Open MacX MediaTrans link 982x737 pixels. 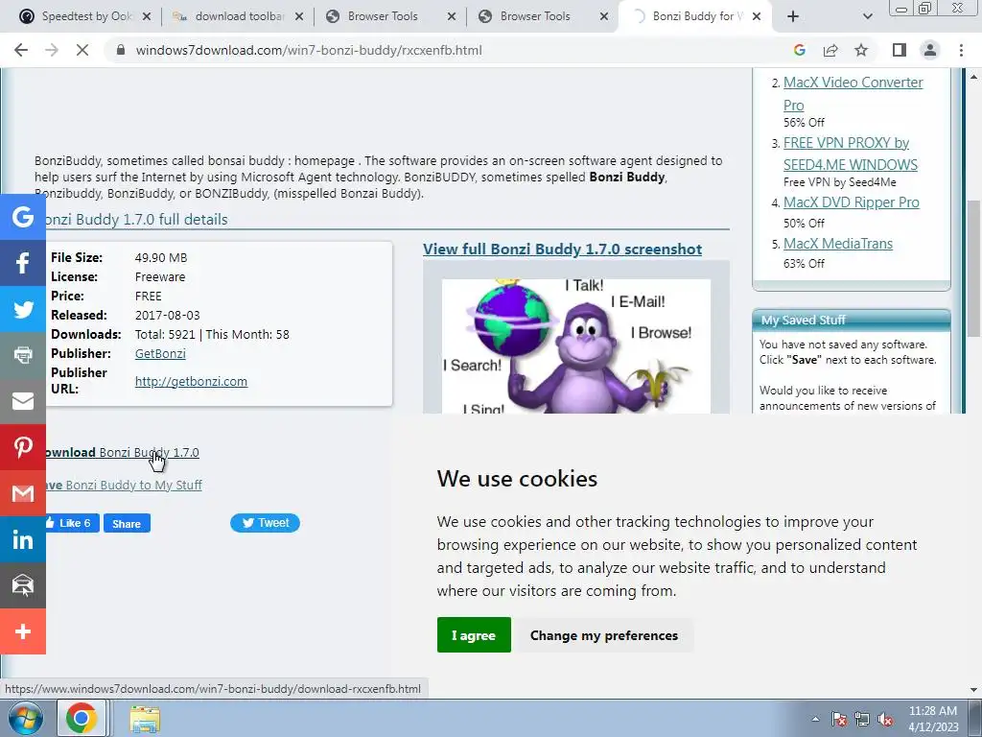838,244
